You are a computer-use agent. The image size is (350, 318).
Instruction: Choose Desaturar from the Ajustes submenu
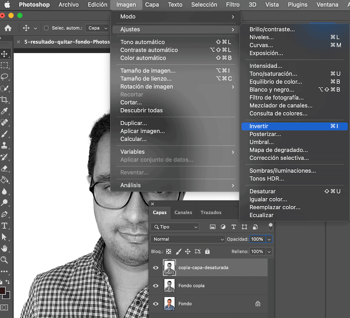[x=295, y=191]
